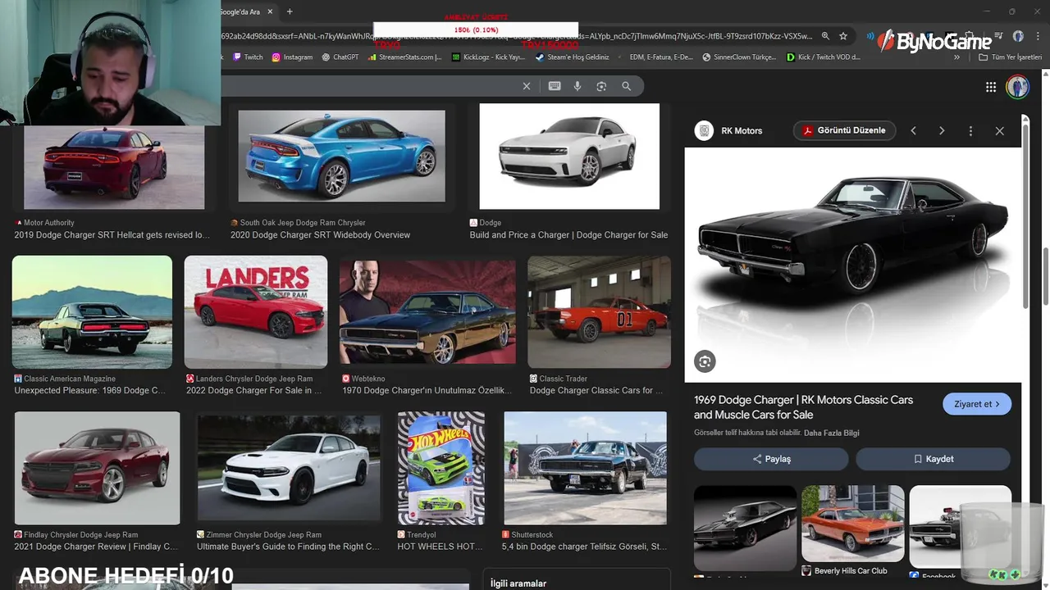The width and height of the screenshot is (1050, 590).
Task: Select the Findlay maroon Charger thumbnail
Action: (x=97, y=468)
